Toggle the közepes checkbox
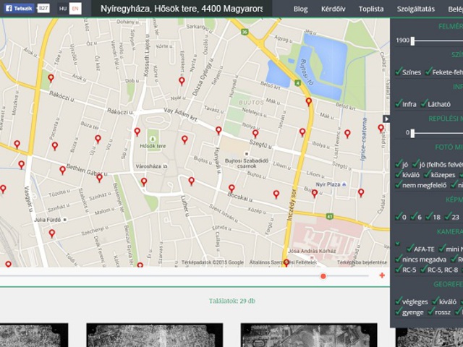The width and height of the screenshot is (463, 347). pyautogui.click(x=428, y=174)
